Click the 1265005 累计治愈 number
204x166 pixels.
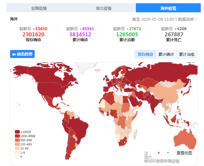(x=127, y=34)
